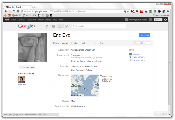Viewport: 175px width, 120px height.
Task: Click the Share button in Google bar
Action: click(x=158, y=20)
